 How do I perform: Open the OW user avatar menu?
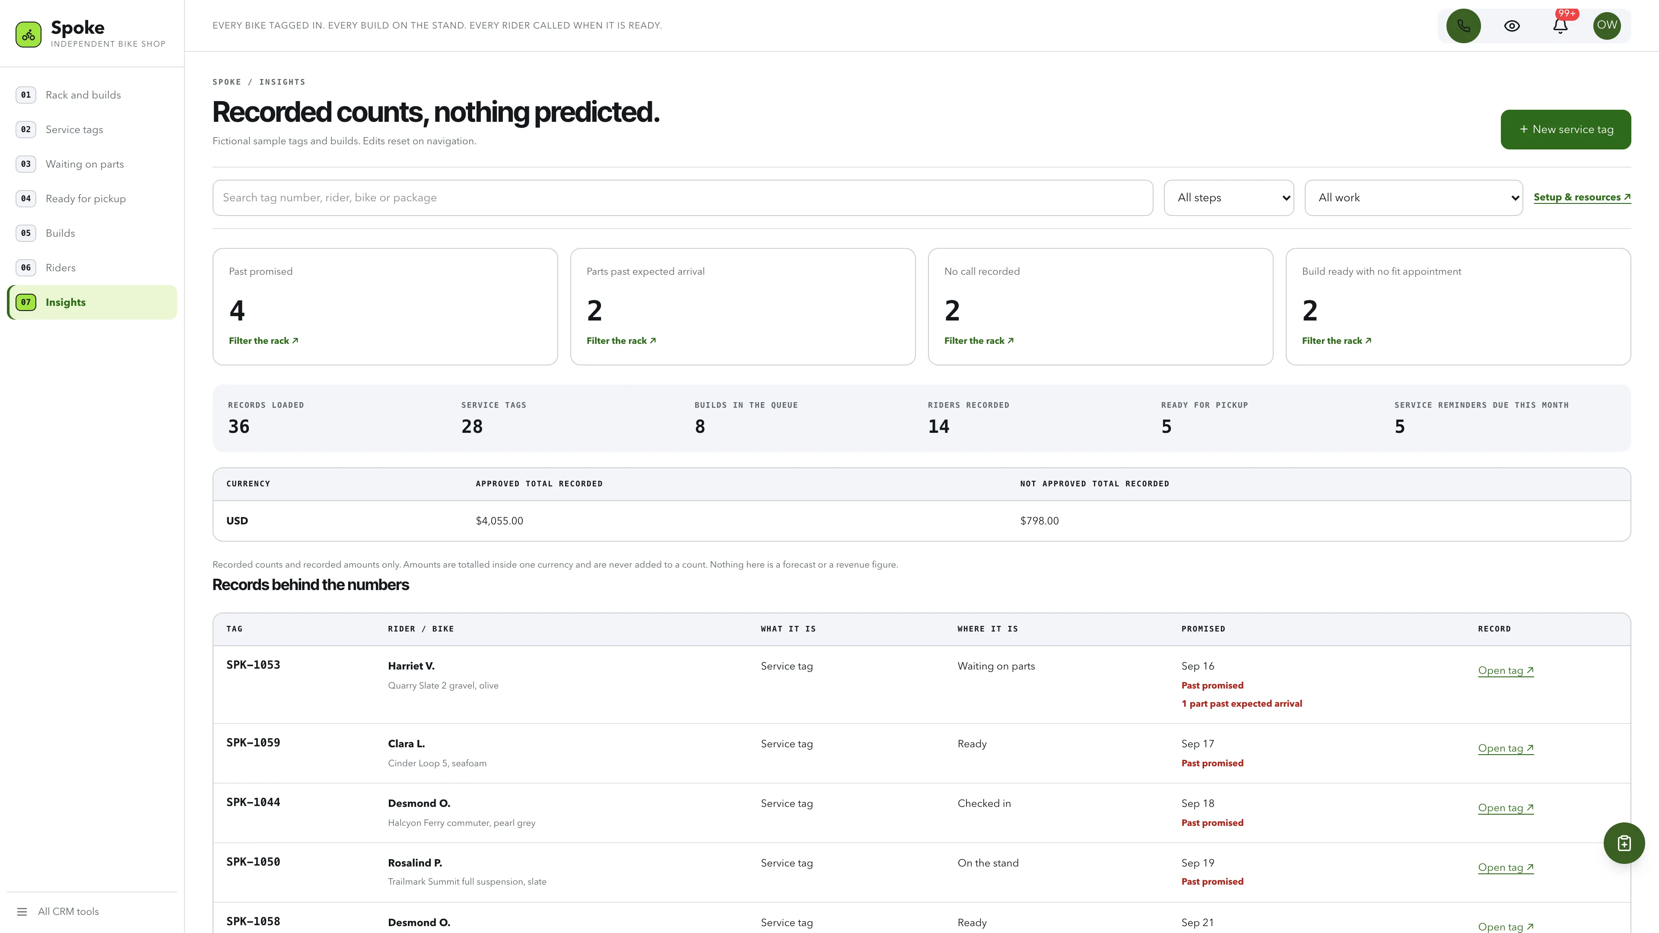1607,26
